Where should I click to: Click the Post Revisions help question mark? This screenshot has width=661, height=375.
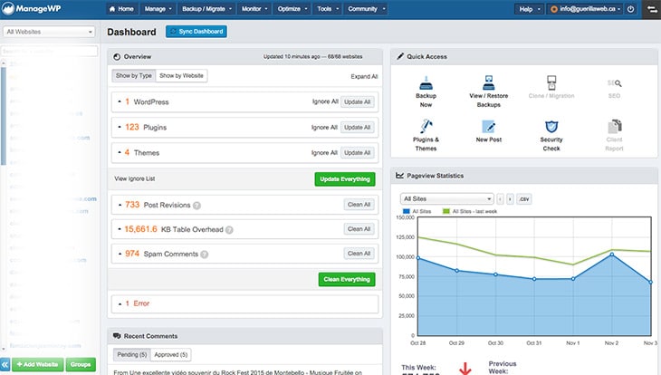click(196, 206)
